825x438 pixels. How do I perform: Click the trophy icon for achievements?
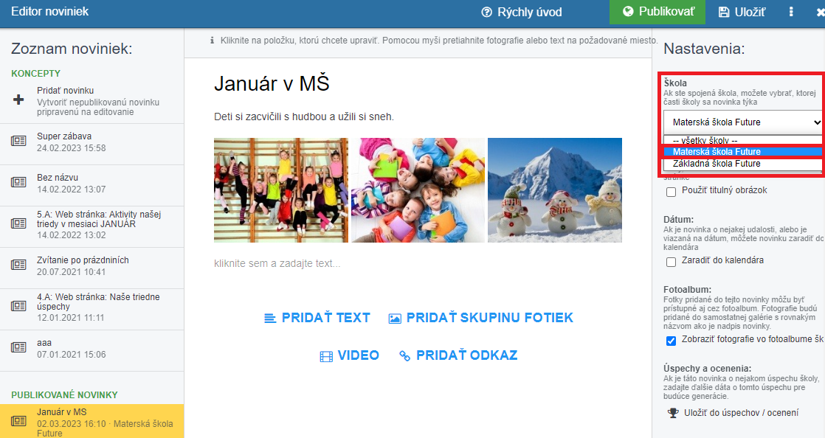pyautogui.click(x=673, y=413)
